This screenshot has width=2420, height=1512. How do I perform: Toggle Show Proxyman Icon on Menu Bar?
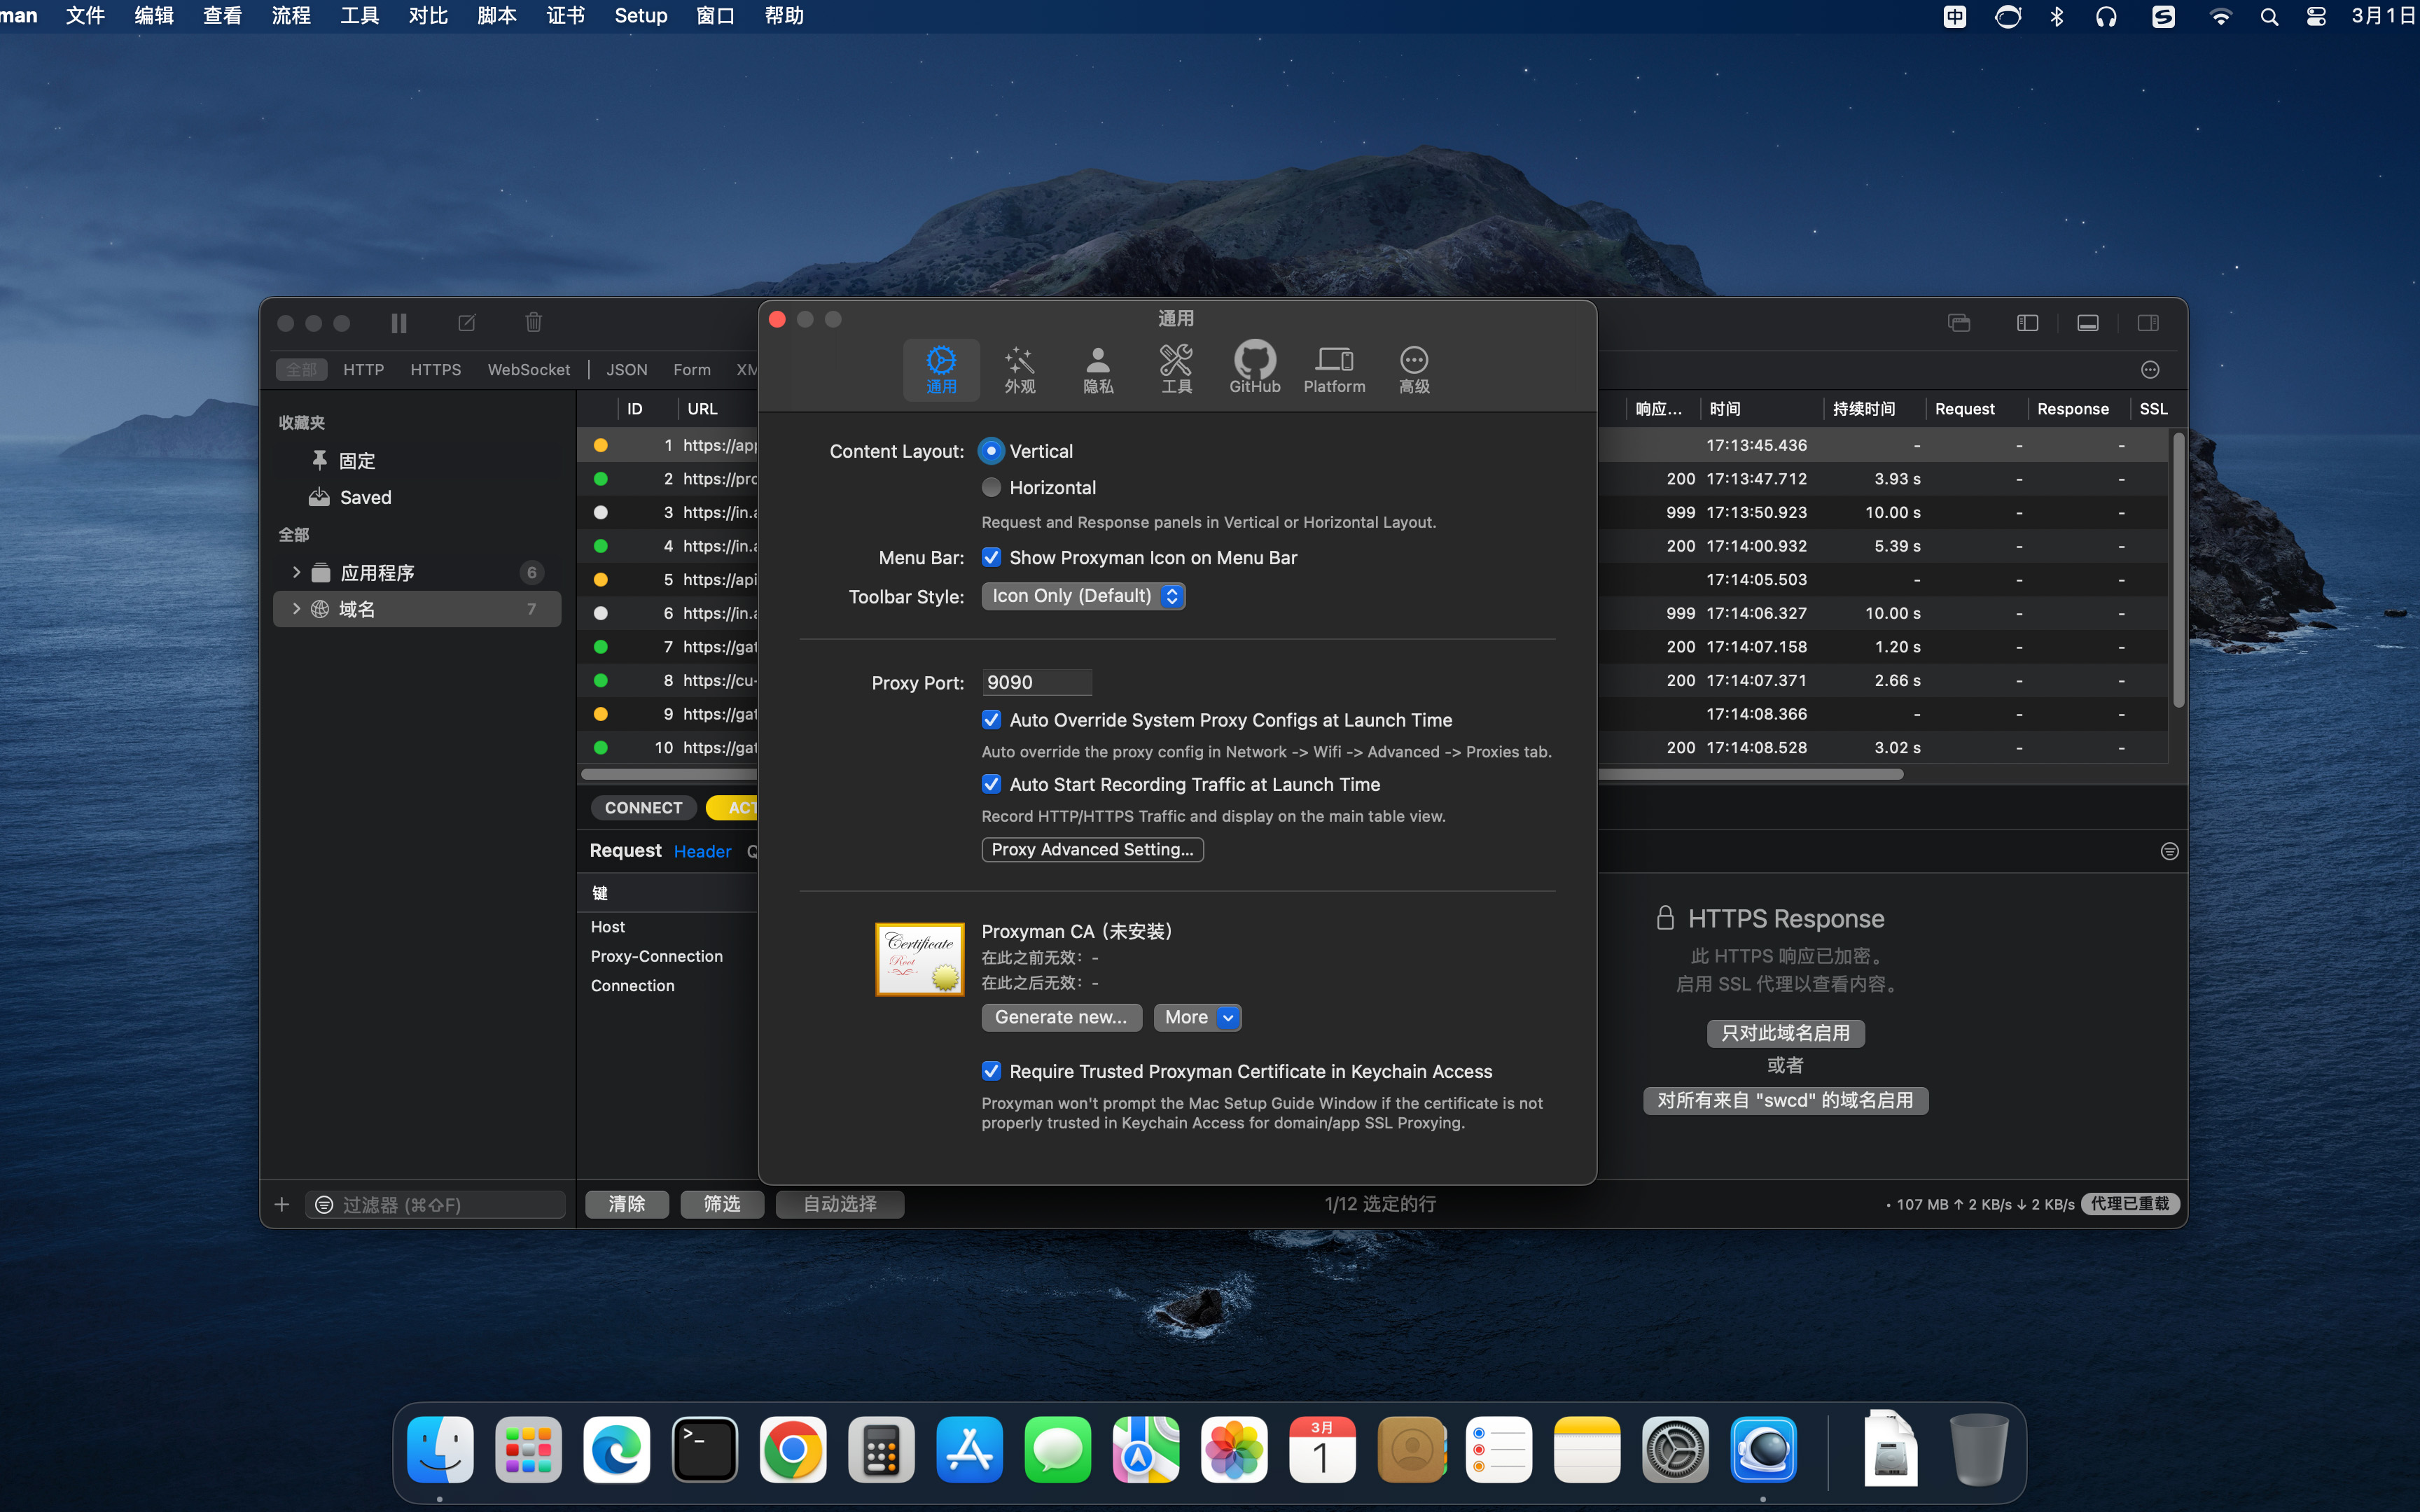(991, 557)
